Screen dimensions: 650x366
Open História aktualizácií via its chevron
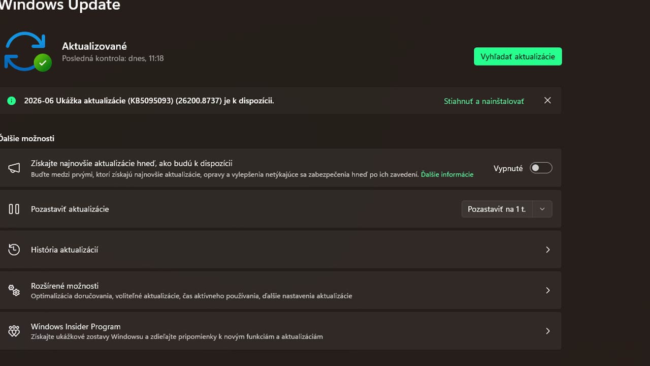[x=548, y=250]
